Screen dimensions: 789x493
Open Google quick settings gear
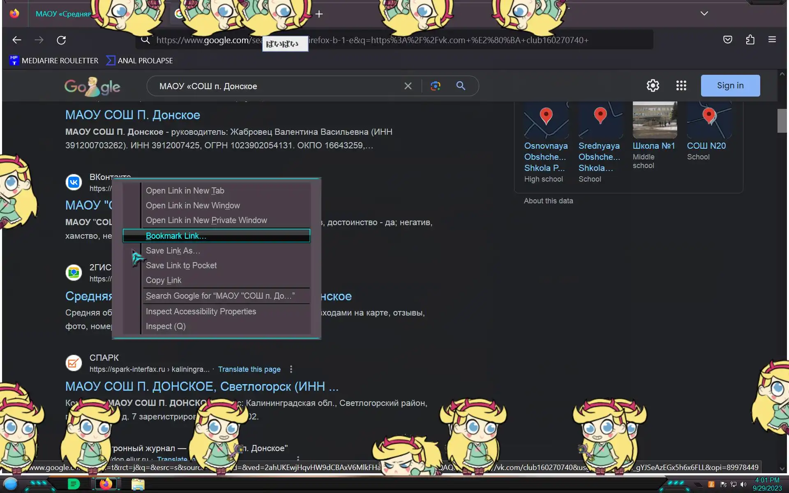point(653,85)
